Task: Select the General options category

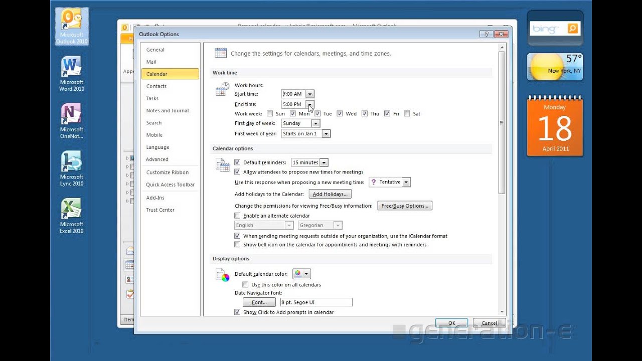Action: tap(170, 50)
